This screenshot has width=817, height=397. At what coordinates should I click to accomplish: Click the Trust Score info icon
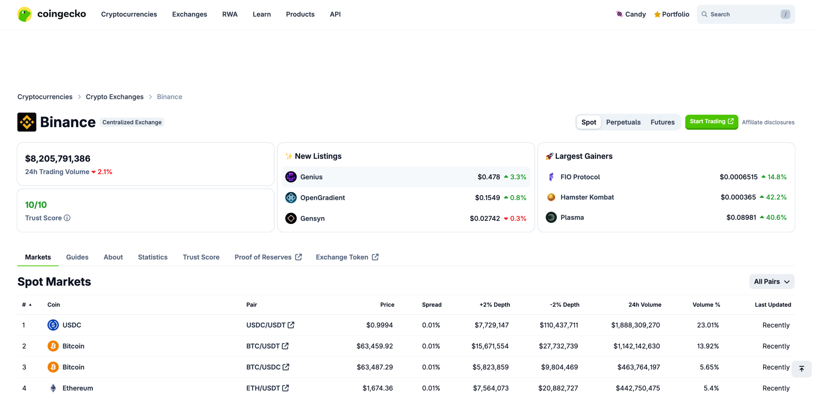(x=67, y=218)
